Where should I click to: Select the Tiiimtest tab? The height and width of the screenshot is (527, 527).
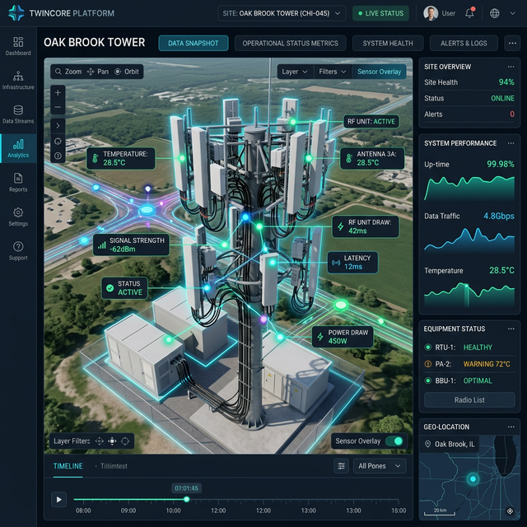[x=114, y=466]
